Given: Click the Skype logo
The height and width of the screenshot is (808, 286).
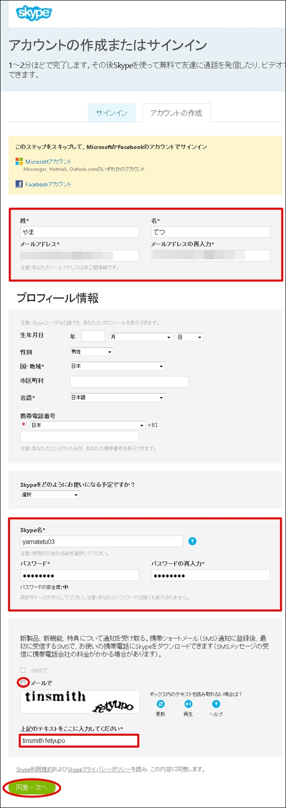Looking at the screenshot, I should (x=33, y=13).
